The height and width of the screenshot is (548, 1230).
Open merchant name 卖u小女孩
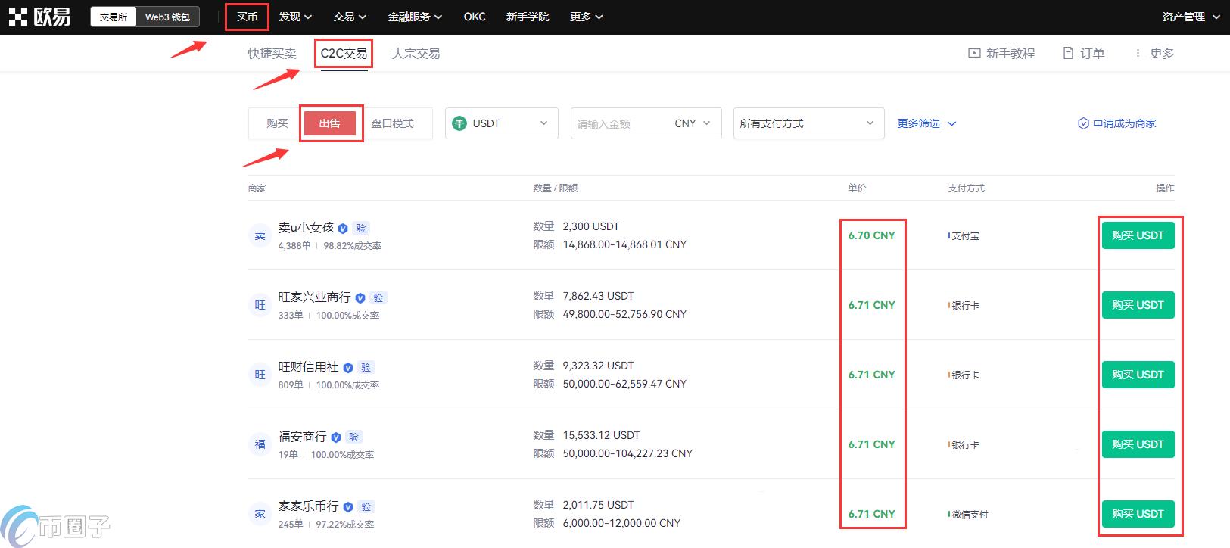(x=306, y=227)
